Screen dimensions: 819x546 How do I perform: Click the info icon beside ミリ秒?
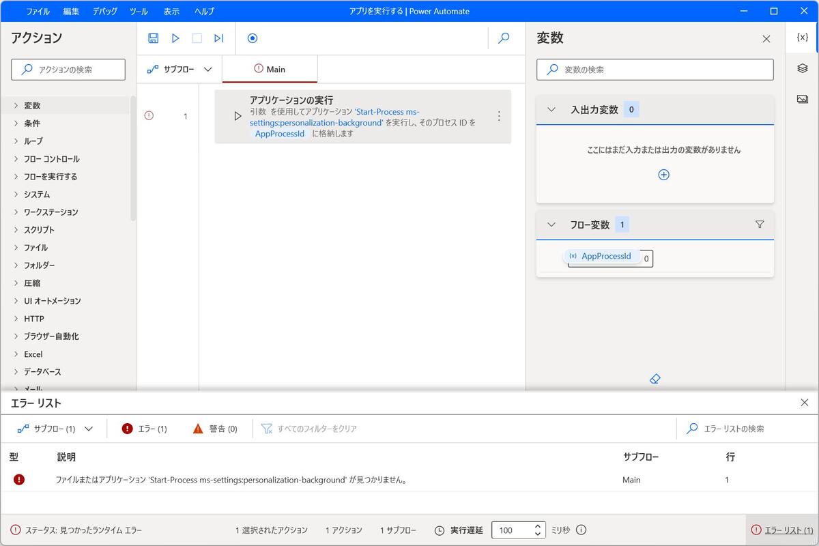coord(581,530)
